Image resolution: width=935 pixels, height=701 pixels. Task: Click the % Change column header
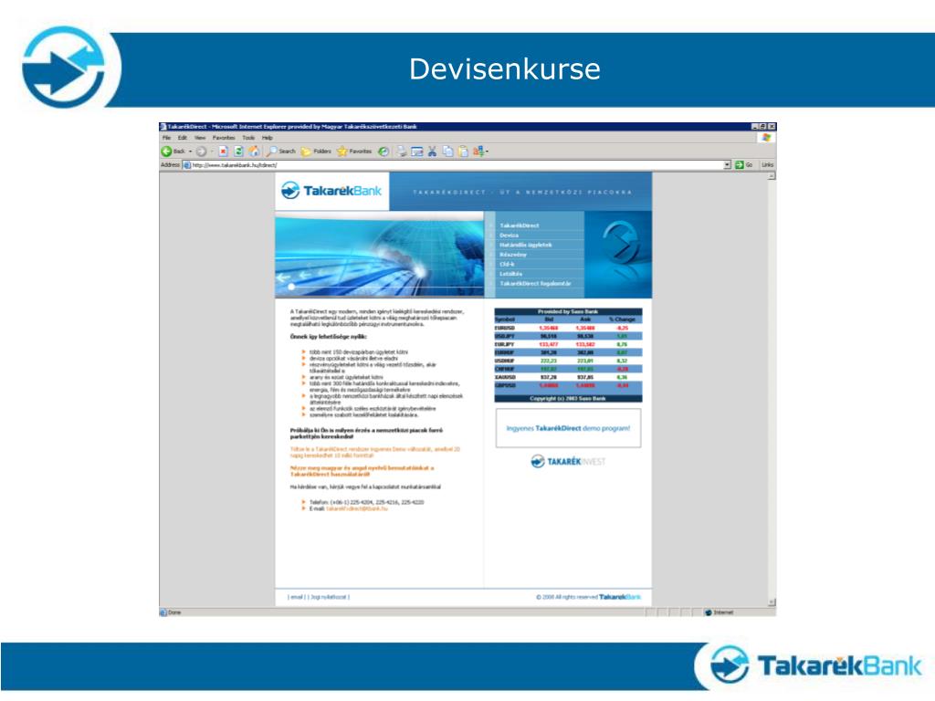pyautogui.click(x=623, y=319)
